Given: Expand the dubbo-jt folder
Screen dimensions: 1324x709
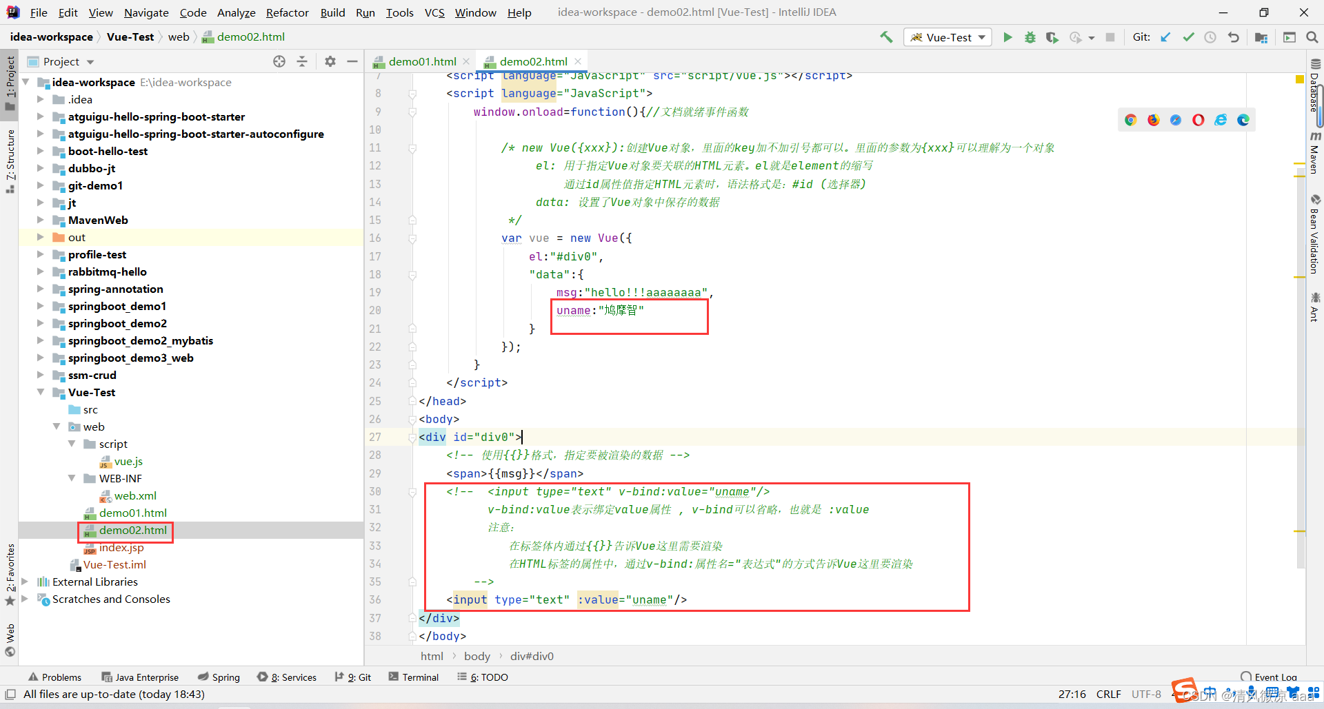Looking at the screenshot, I should coord(41,168).
